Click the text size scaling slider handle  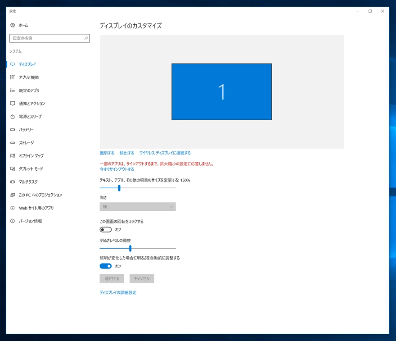[119, 188]
